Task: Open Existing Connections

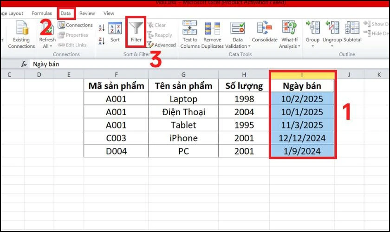Action: click(x=21, y=34)
